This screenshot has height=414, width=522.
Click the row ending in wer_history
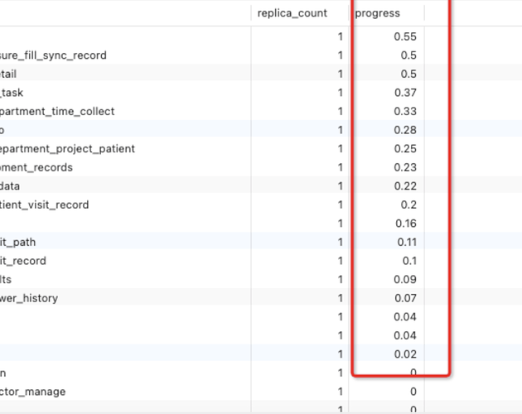261,298
